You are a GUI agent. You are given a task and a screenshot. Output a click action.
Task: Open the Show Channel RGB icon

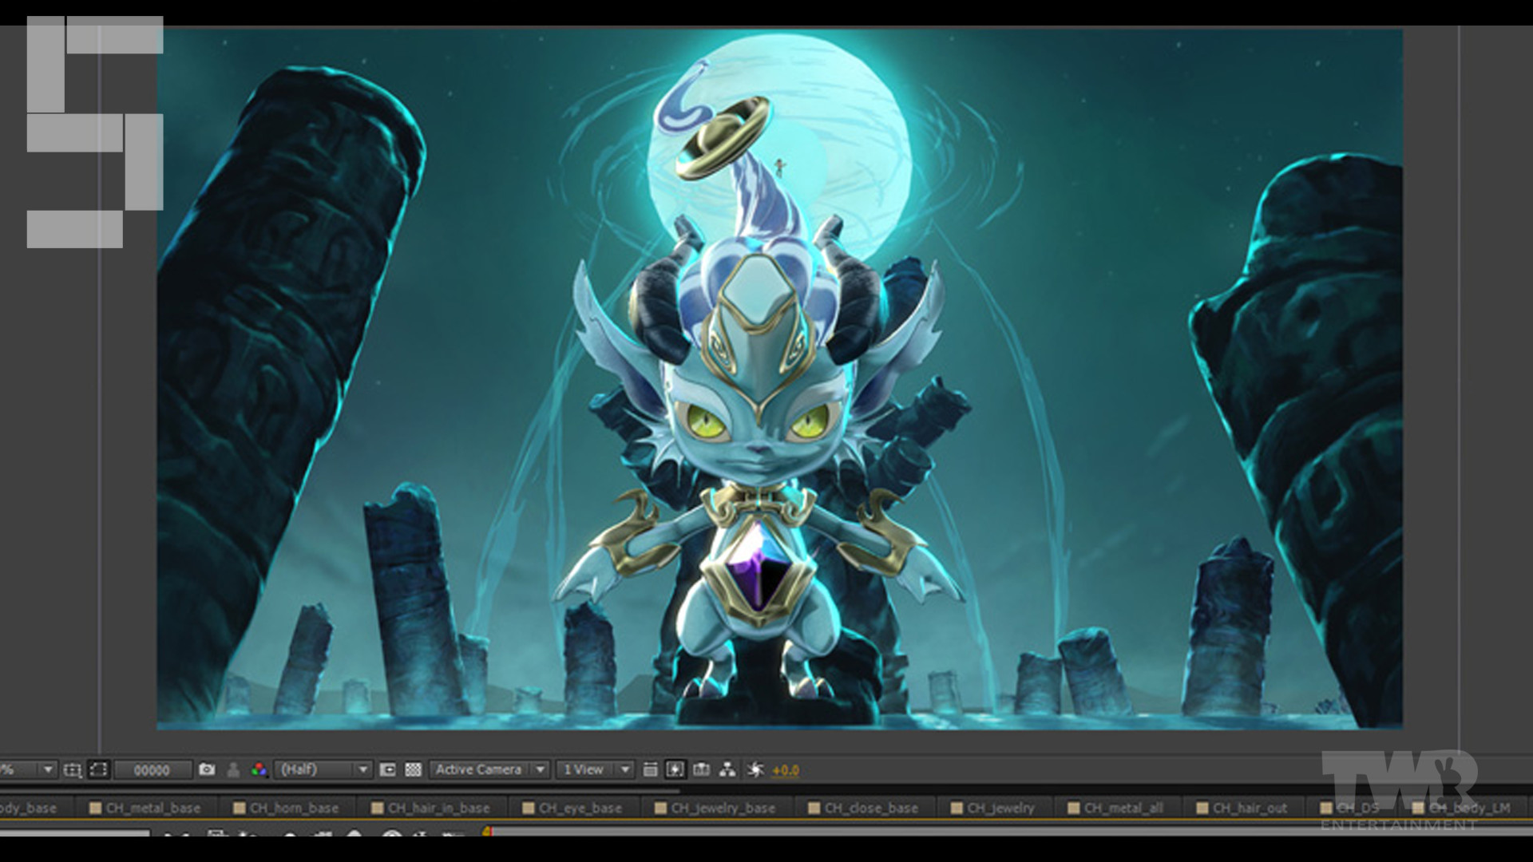point(259,770)
